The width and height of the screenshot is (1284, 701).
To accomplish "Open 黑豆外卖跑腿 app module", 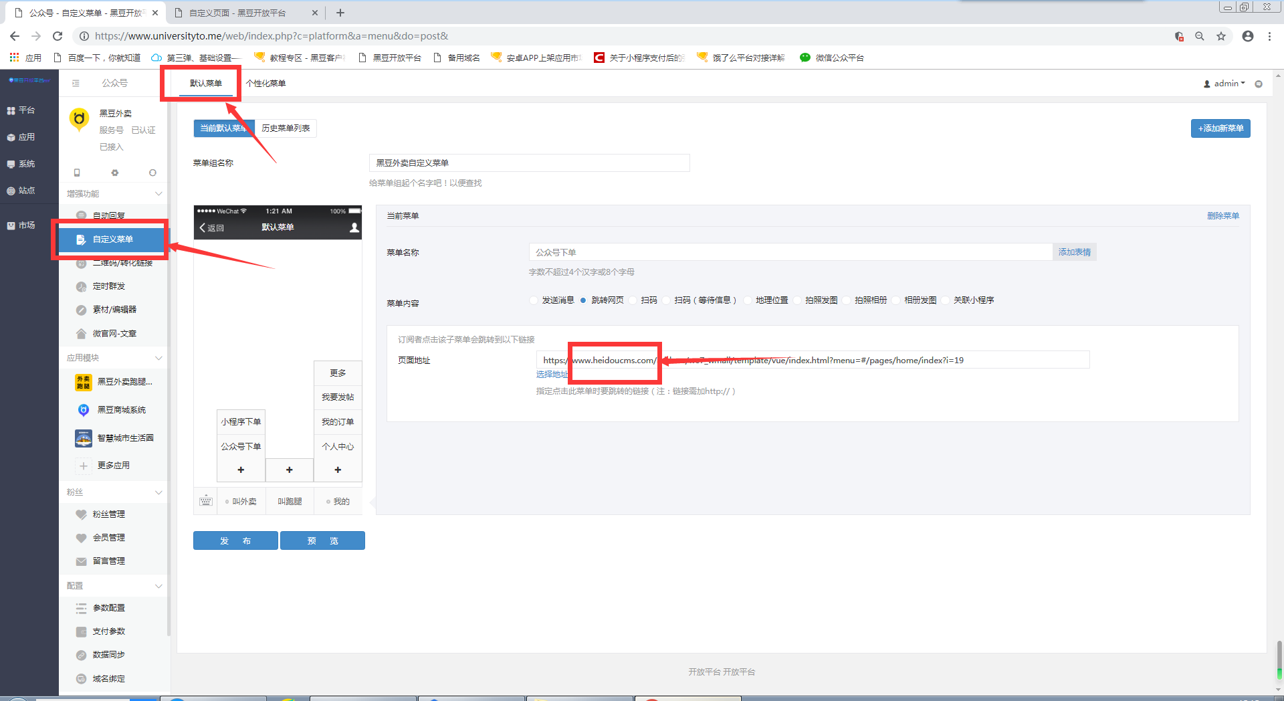I will click(x=114, y=382).
